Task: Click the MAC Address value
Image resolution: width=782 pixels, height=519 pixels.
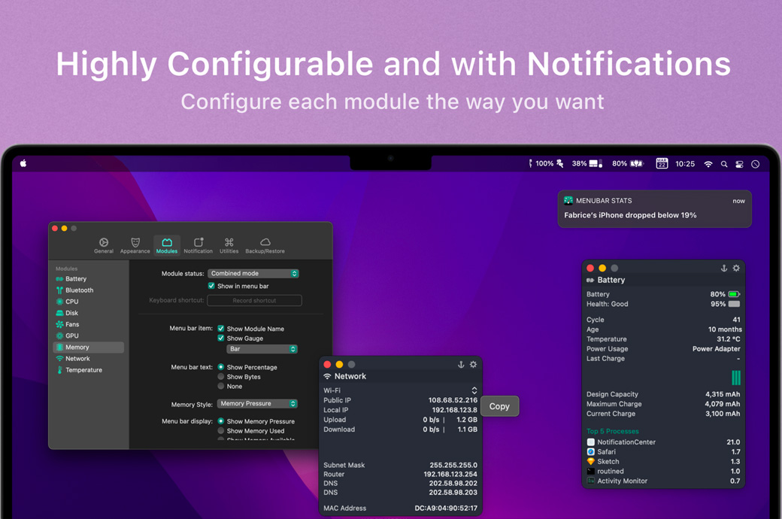Action: pyautogui.click(x=446, y=508)
